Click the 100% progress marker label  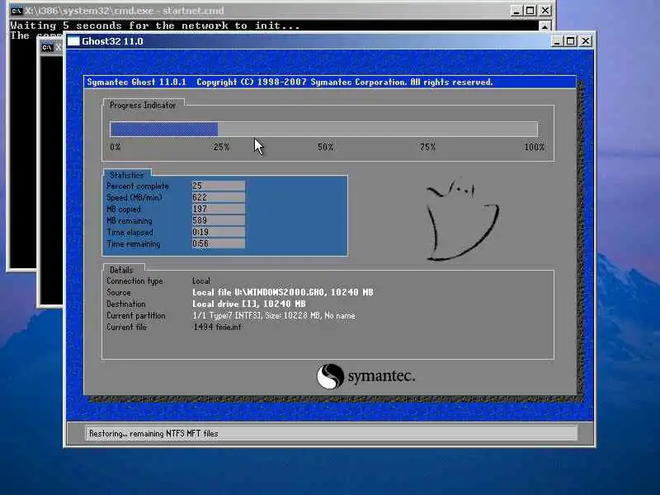(534, 147)
